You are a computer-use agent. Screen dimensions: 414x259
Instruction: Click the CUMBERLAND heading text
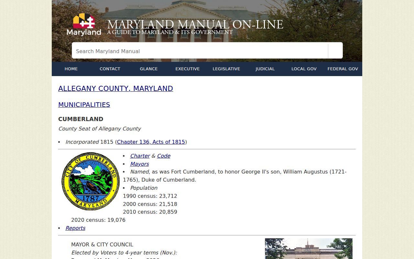pyautogui.click(x=81, y=119)
